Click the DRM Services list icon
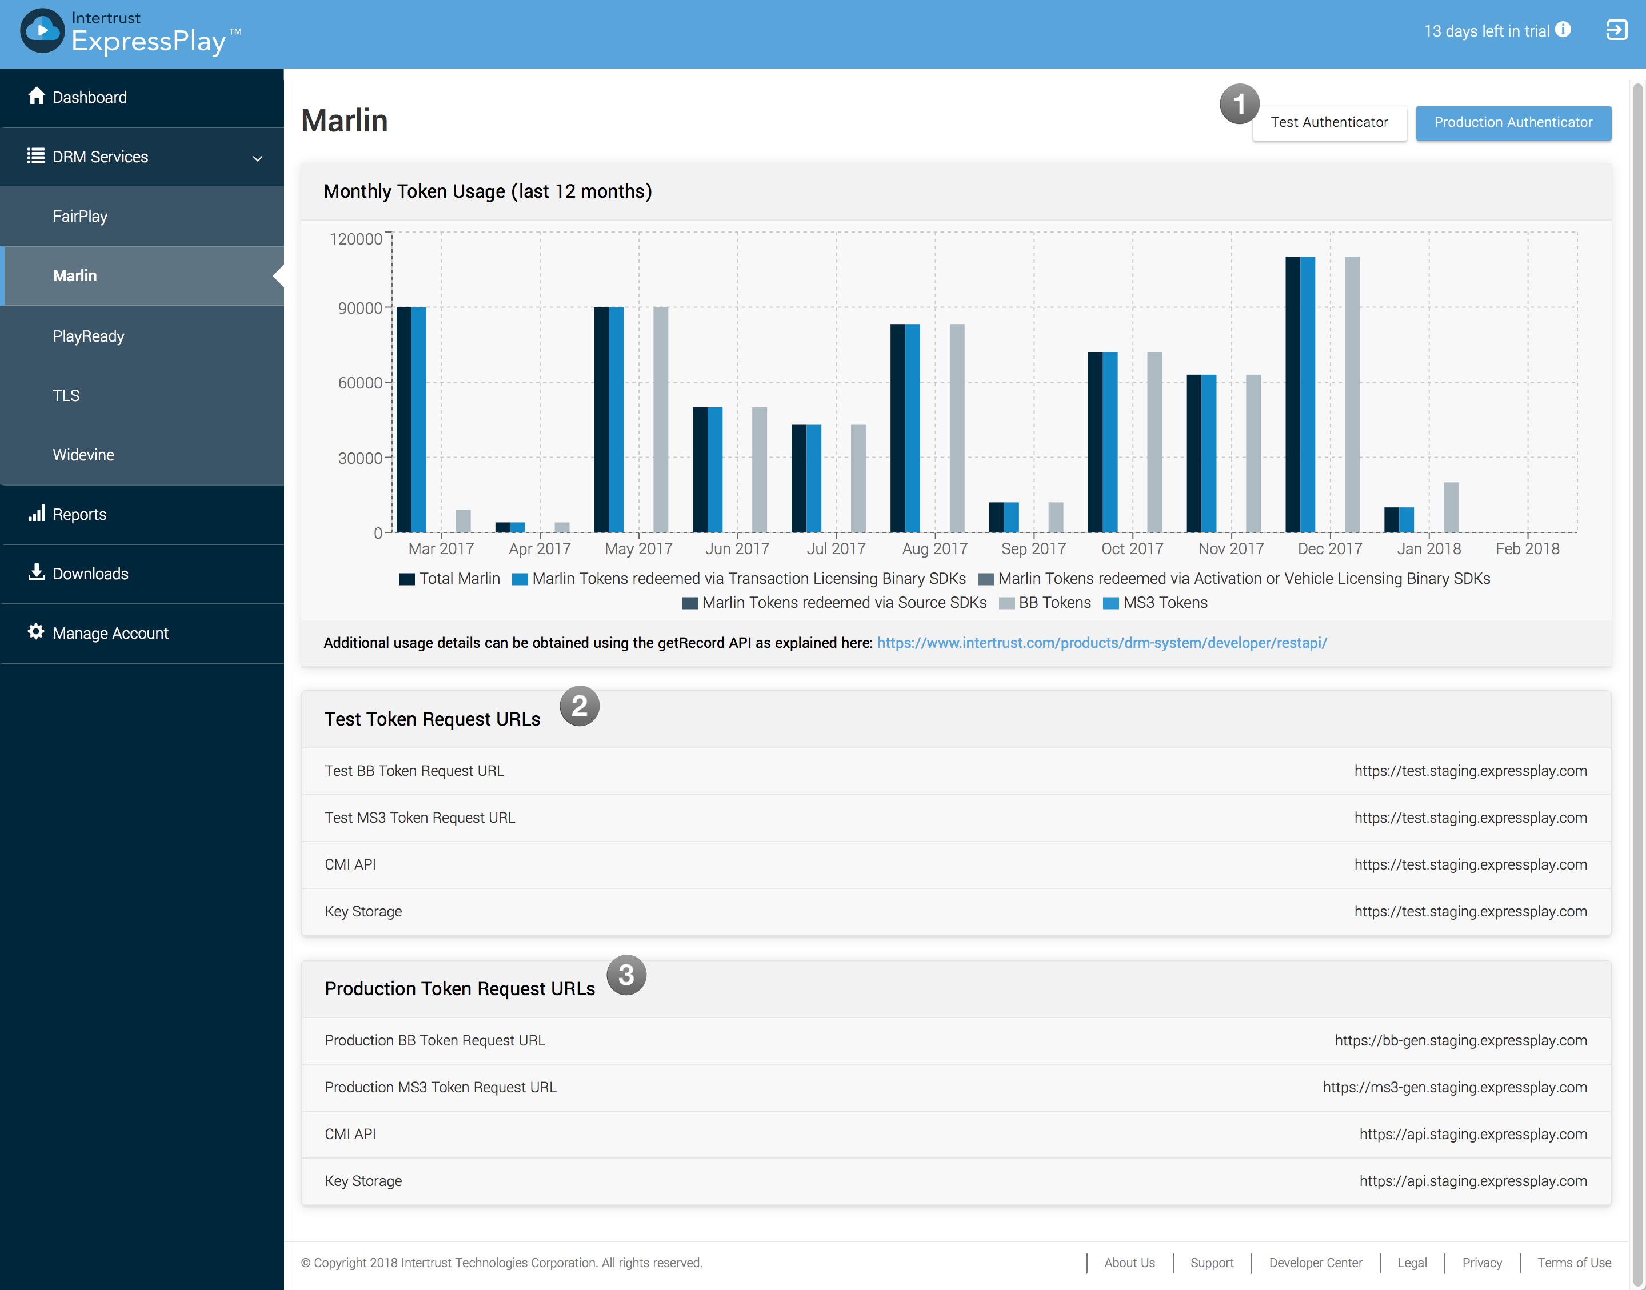 (x=35, y=155)
